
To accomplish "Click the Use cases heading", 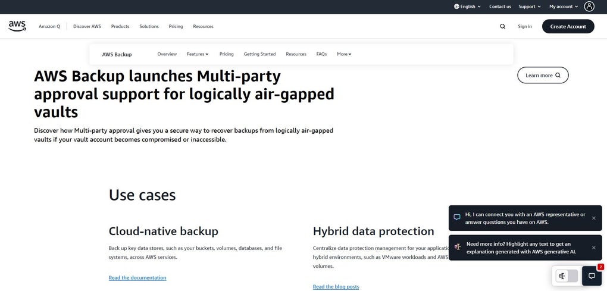I will (142, 195).
